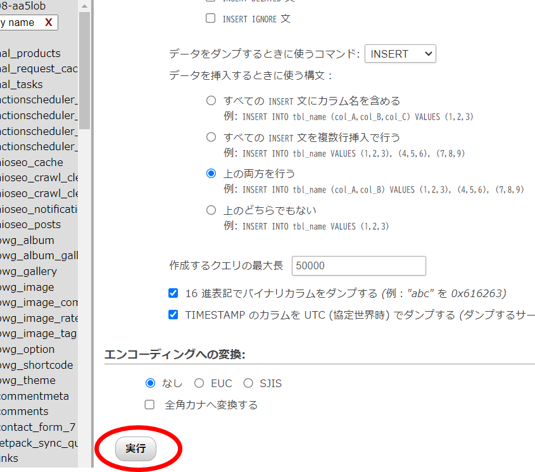Select EUC encoding conversion
Image resolution: width=535 pixels, height=472 pixels.
199,383
